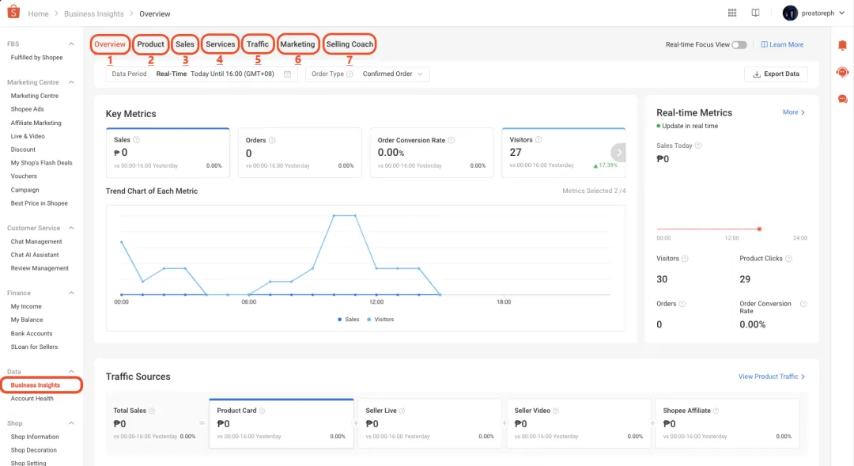Click info icon next to Seller Live

pos(402,411)
